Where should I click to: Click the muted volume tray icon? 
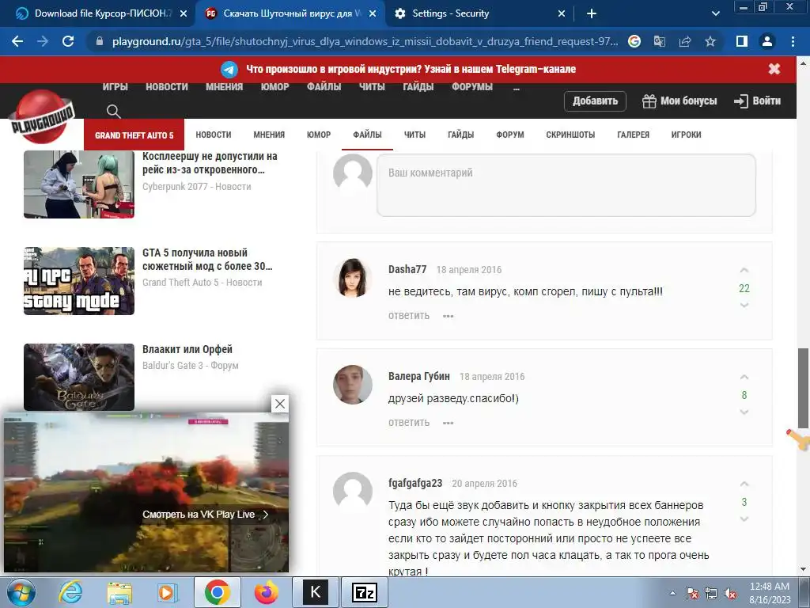pyautogui.click(x=730, y=594)
